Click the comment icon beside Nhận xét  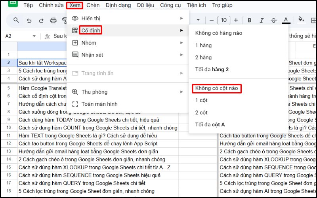click(75, 55)
